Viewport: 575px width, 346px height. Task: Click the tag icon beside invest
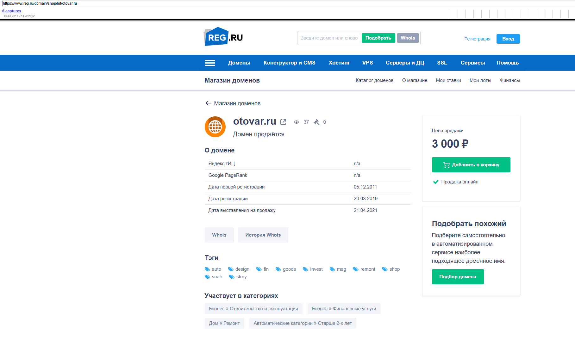click(305, 269)
